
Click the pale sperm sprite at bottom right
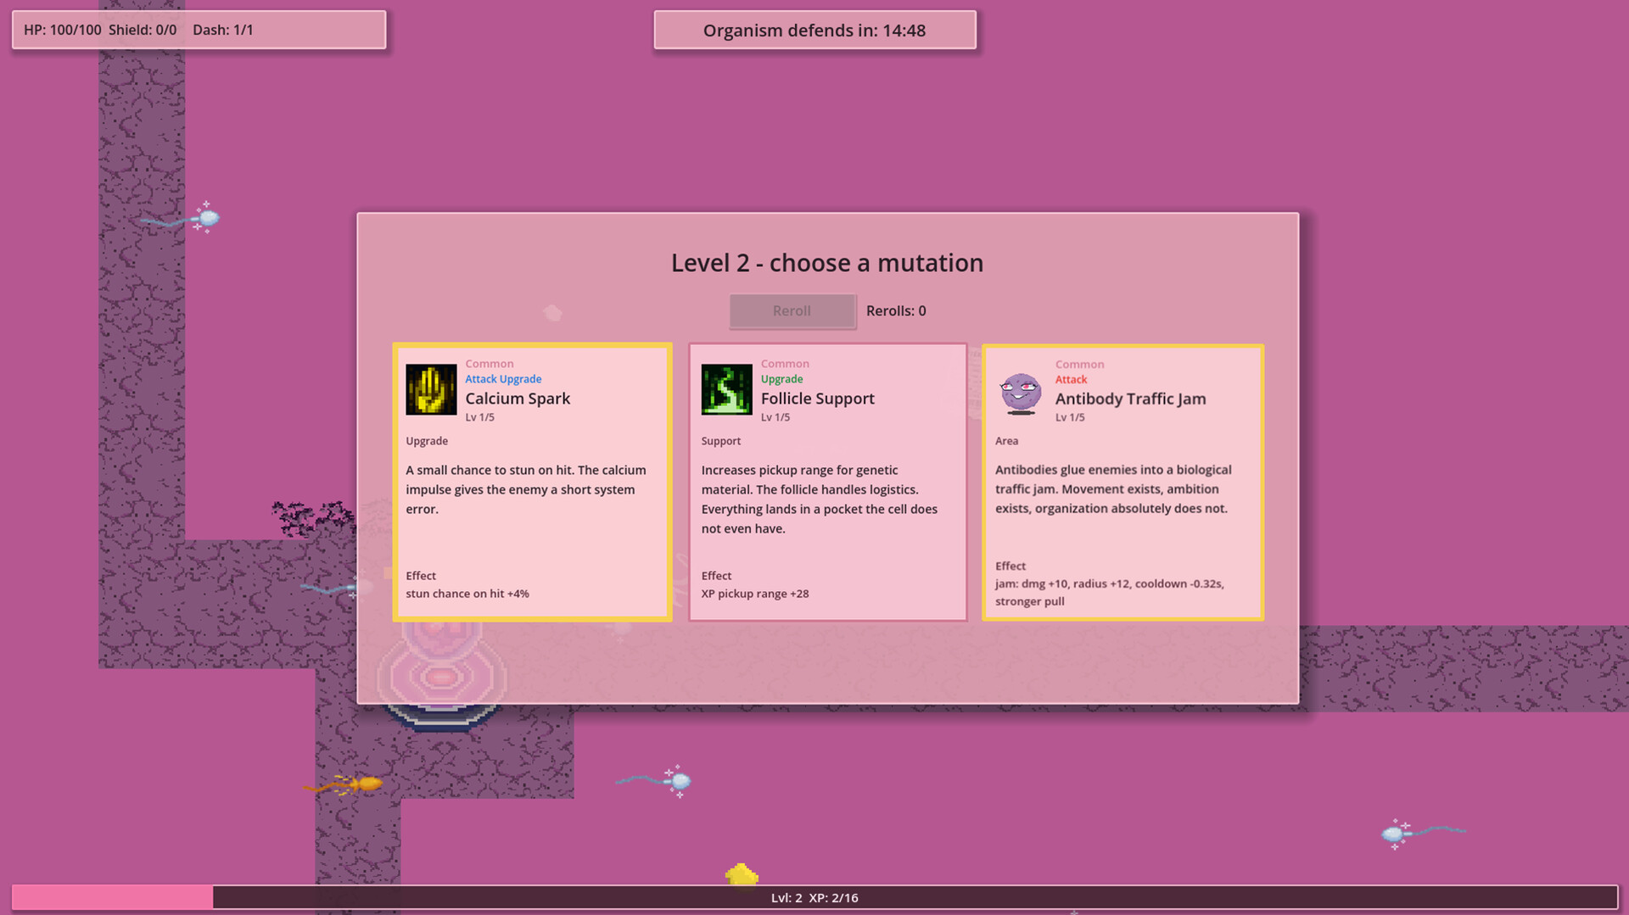(x=1423, y=833)
